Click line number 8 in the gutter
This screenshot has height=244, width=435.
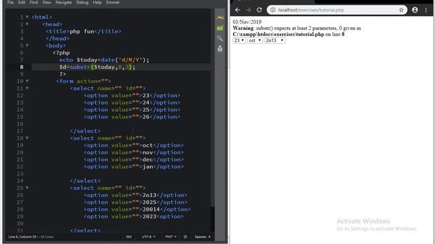[x=22, y=67]
